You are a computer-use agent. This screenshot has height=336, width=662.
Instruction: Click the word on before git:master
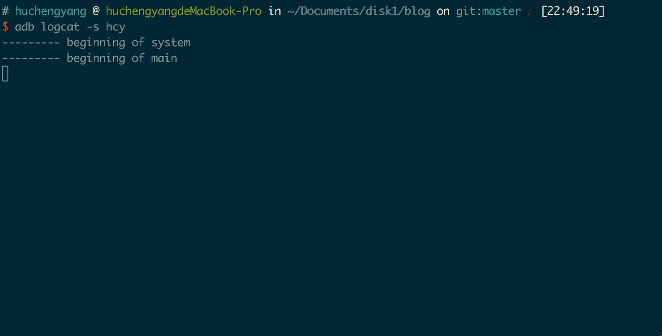point(443,11)
